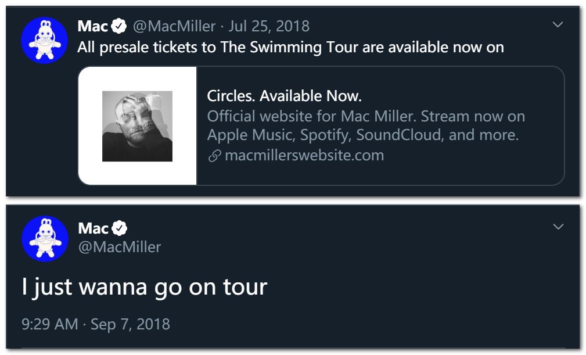Click the chain link icon in the website card
The height and width of the screenshot is (355, 586).
[214, 156]
